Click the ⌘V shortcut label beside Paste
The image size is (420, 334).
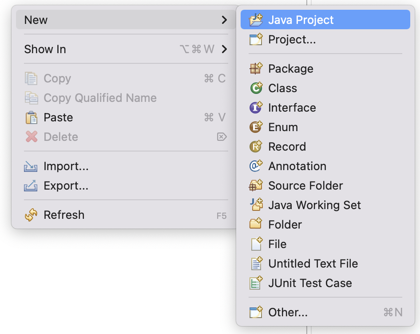215,117
